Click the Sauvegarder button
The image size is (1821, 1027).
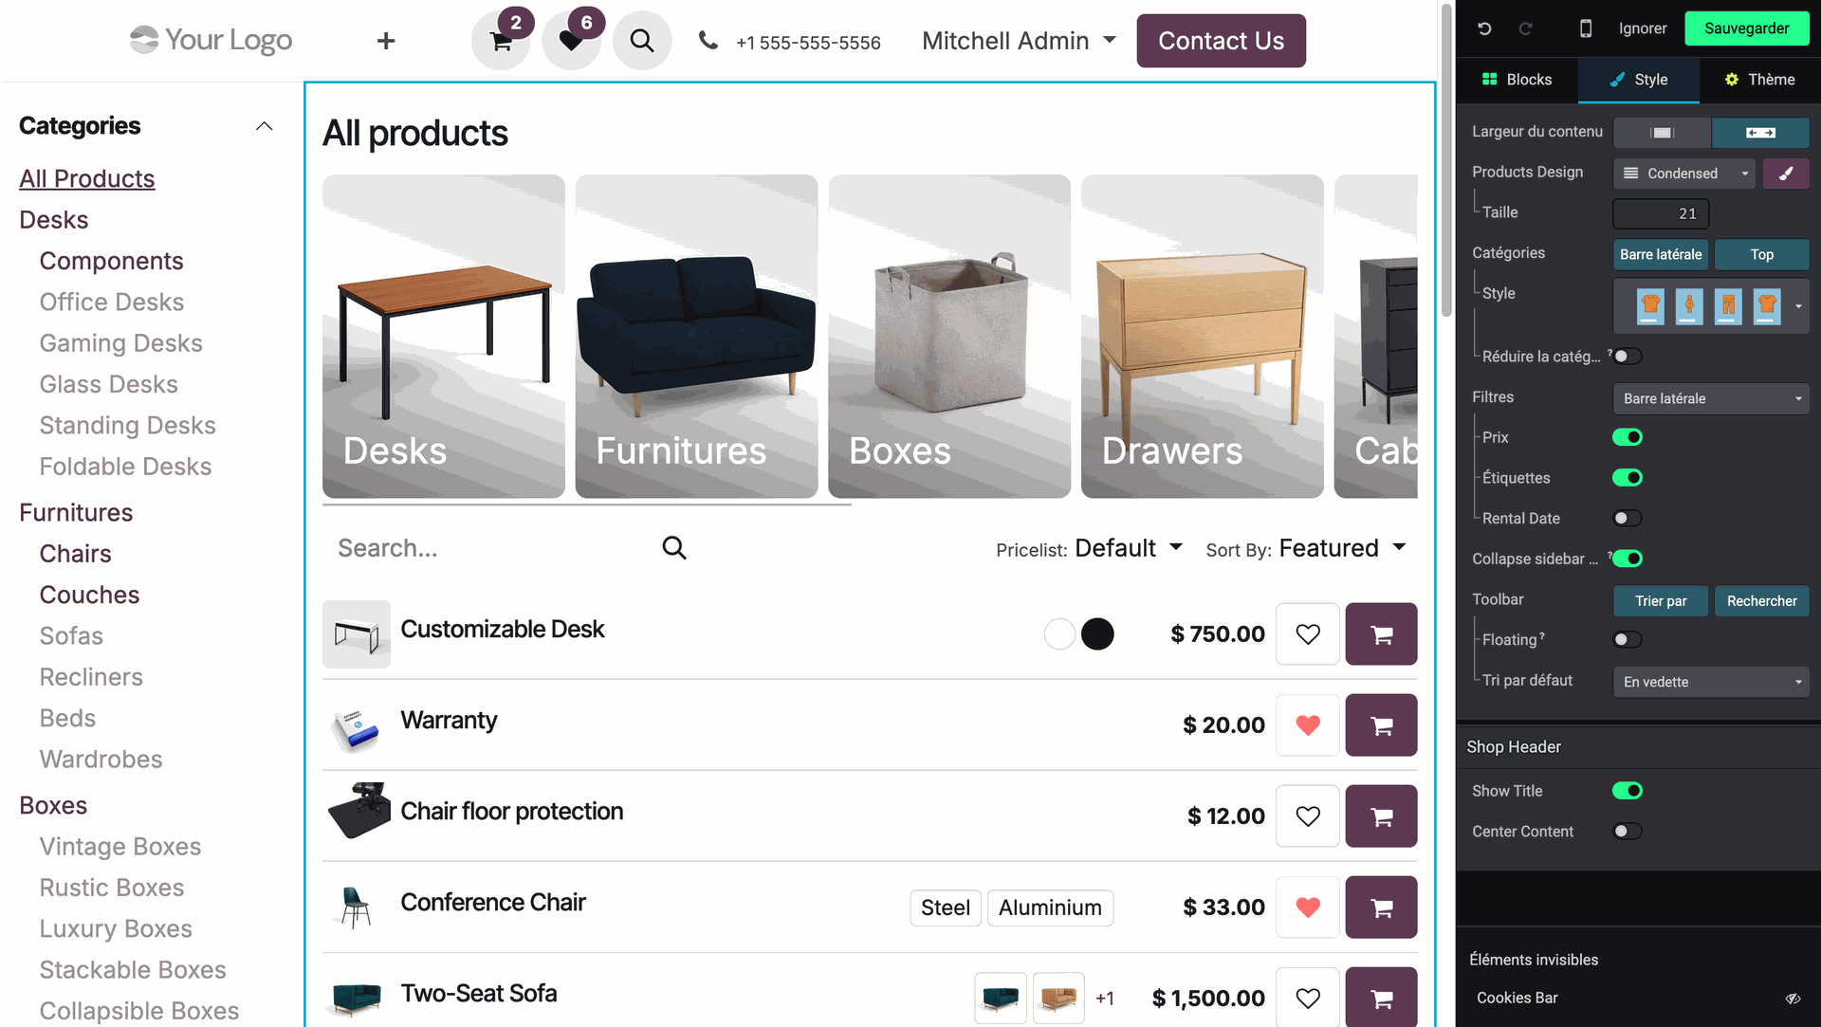1746,28
